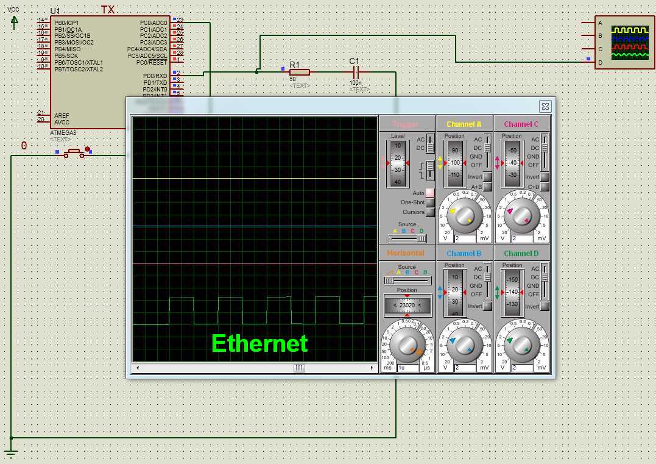Click the PD0/RXD pin label on U1
This screenshot has width=656, height=464.
click(x=155, y=76)
